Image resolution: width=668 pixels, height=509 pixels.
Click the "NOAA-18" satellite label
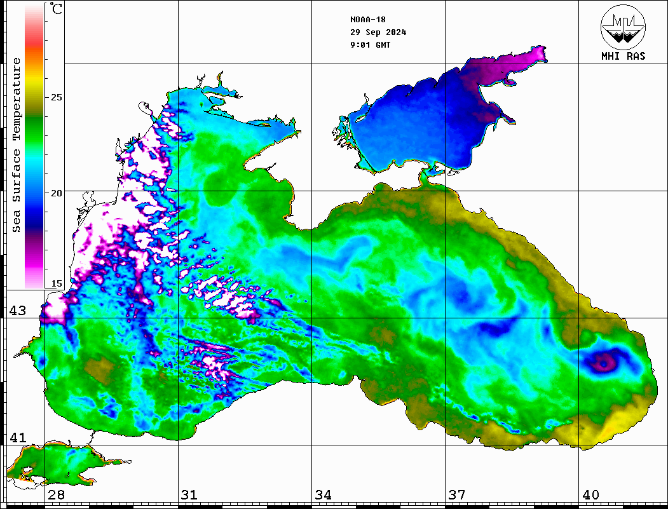pos(367,20)
